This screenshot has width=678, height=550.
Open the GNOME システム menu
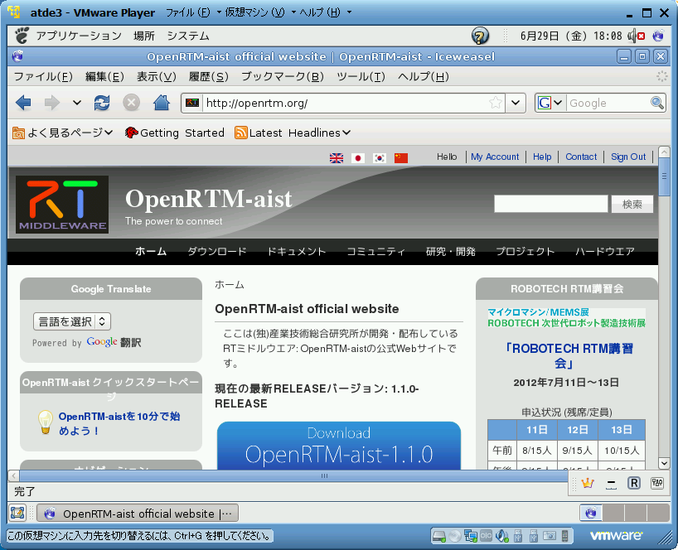[188, 36]
